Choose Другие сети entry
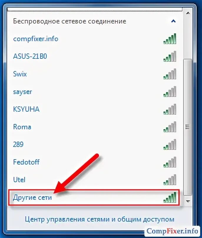 click(x=94, y=197)
